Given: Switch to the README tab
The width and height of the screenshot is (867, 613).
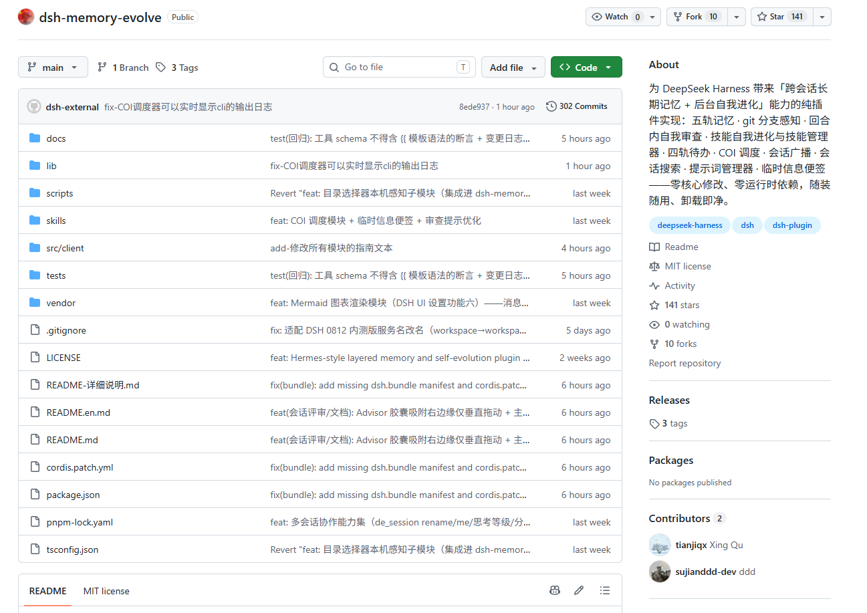Looking at the screenshot, I should pos(47,591).
